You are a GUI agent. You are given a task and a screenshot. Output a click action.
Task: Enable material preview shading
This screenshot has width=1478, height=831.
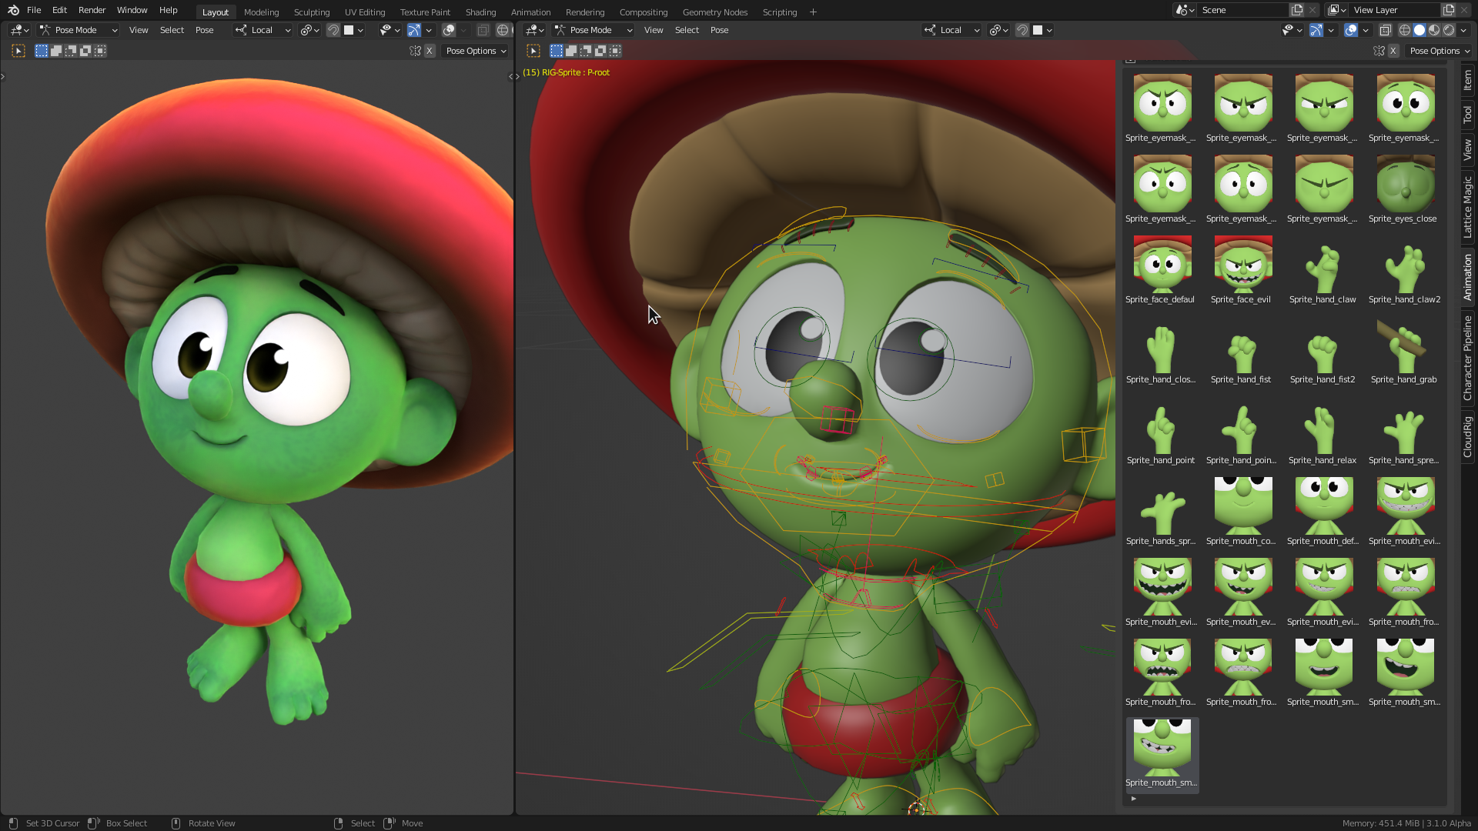tap(1433, 30)
